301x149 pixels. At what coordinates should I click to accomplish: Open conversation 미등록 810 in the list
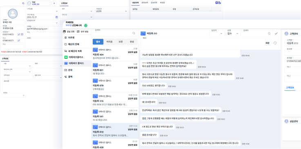click(115, 131)
